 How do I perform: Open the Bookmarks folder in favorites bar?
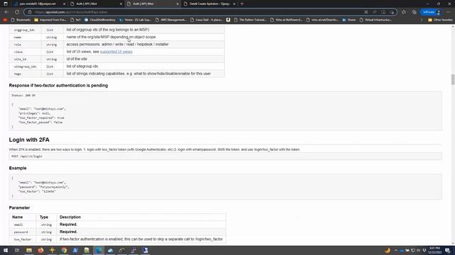pyautogui.click(x=21, y=20)
